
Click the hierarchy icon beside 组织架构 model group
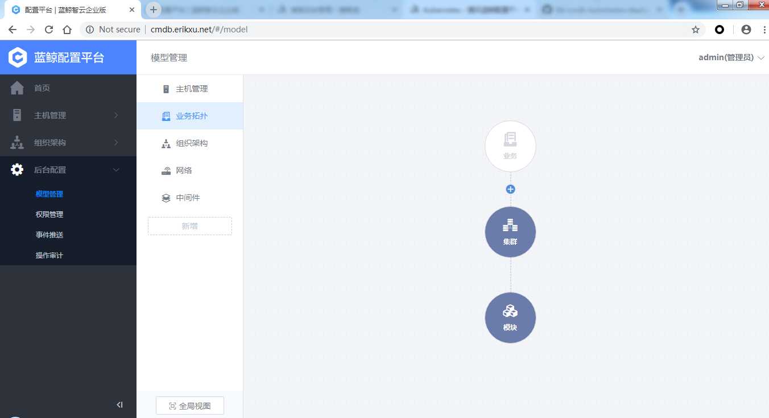pos(166,144)
